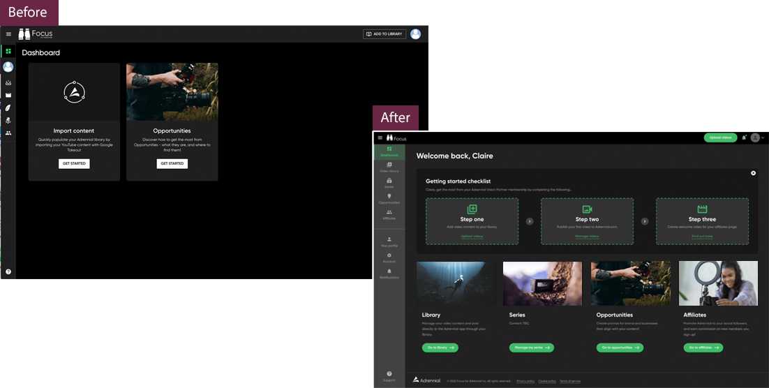769x388 pixels.
Task: Click ADD TO LIBRARY button in Before window
Action: point(384,34)
